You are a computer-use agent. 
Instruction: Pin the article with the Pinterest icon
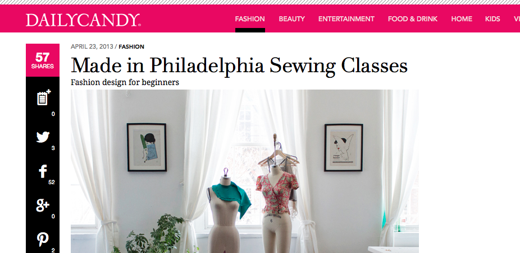click(43, 240)
